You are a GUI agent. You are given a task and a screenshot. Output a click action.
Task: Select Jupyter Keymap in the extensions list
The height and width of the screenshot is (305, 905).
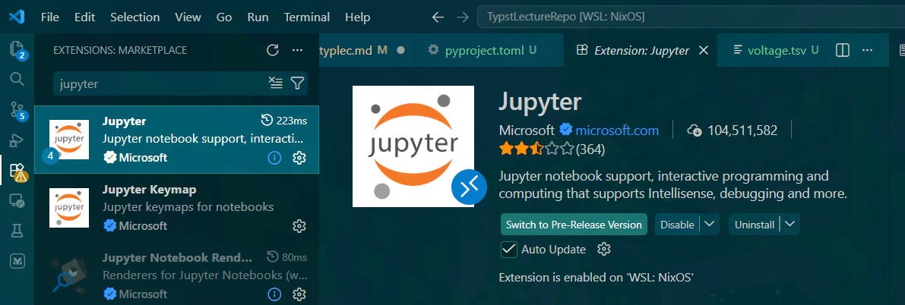(176, 208)
